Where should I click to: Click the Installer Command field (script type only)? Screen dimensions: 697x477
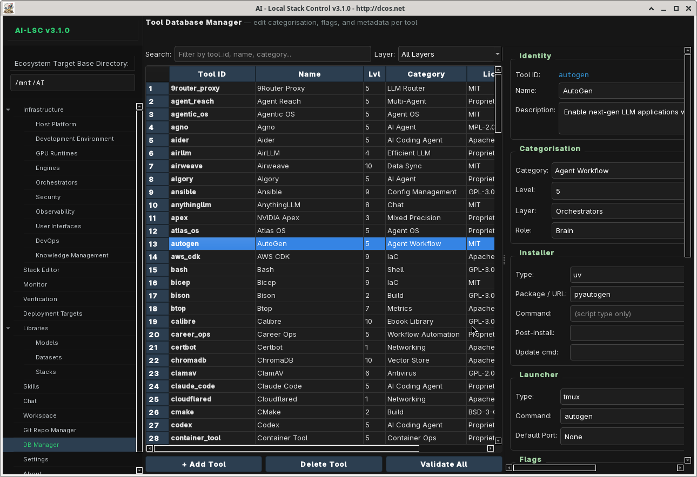click(627, 314)
